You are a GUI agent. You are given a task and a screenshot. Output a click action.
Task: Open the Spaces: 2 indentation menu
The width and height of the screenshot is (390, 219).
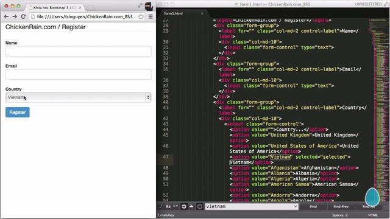[340, 215]
